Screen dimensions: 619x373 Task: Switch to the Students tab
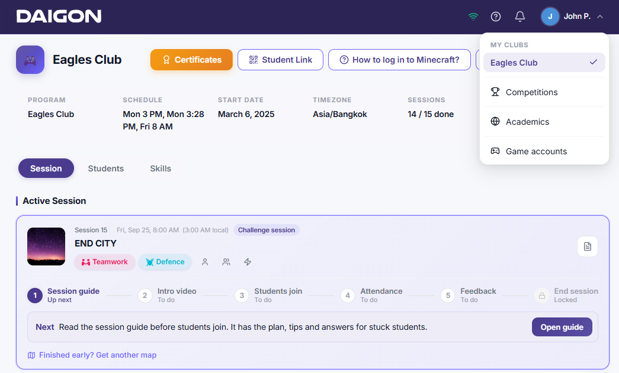106,168
